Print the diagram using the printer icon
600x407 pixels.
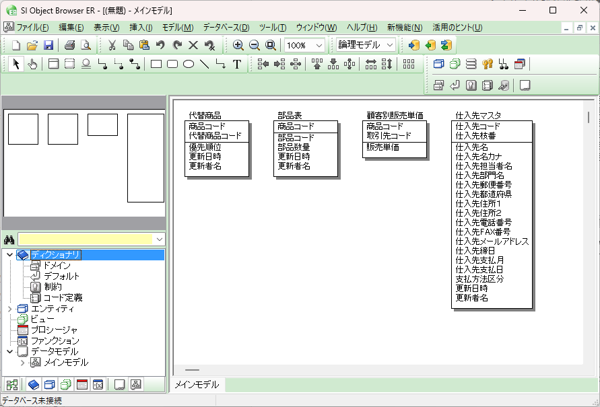[69, 45]
